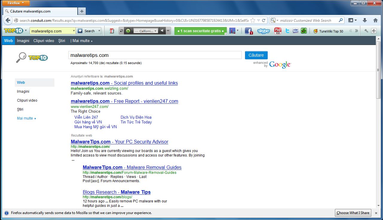Open the red gift box toolbar icon

tap(112, 31)
